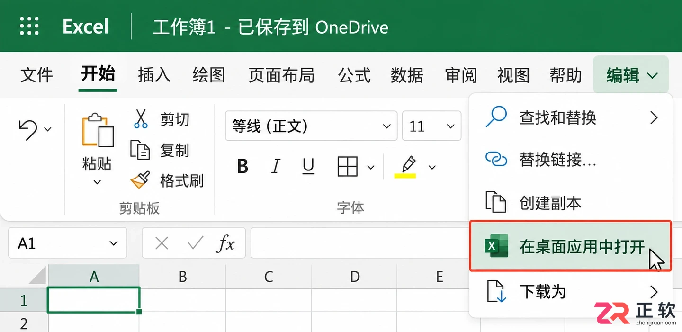Image resolution: width=682 pixels, height=332 pixels.
Task: Switch to the 页面布局 tab
Action: click(281, 75)
